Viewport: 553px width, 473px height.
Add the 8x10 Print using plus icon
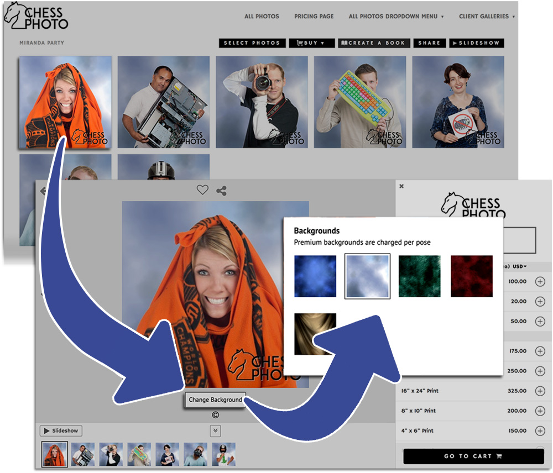click(x=540, y=411)
